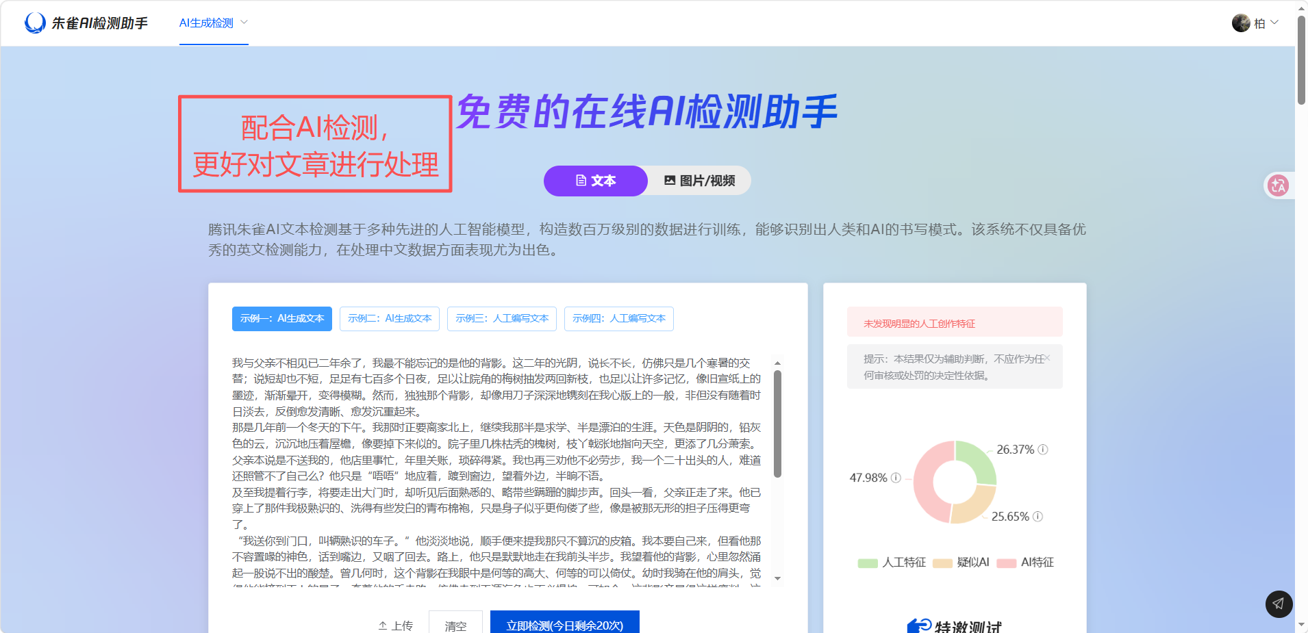Screen dimensions: 1308x633
Task: Show info for the 25.65% value
Action: click(1038, 517)
